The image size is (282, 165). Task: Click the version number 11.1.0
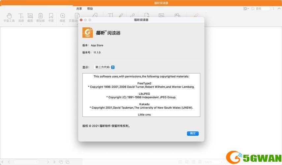tap(97, 52)
